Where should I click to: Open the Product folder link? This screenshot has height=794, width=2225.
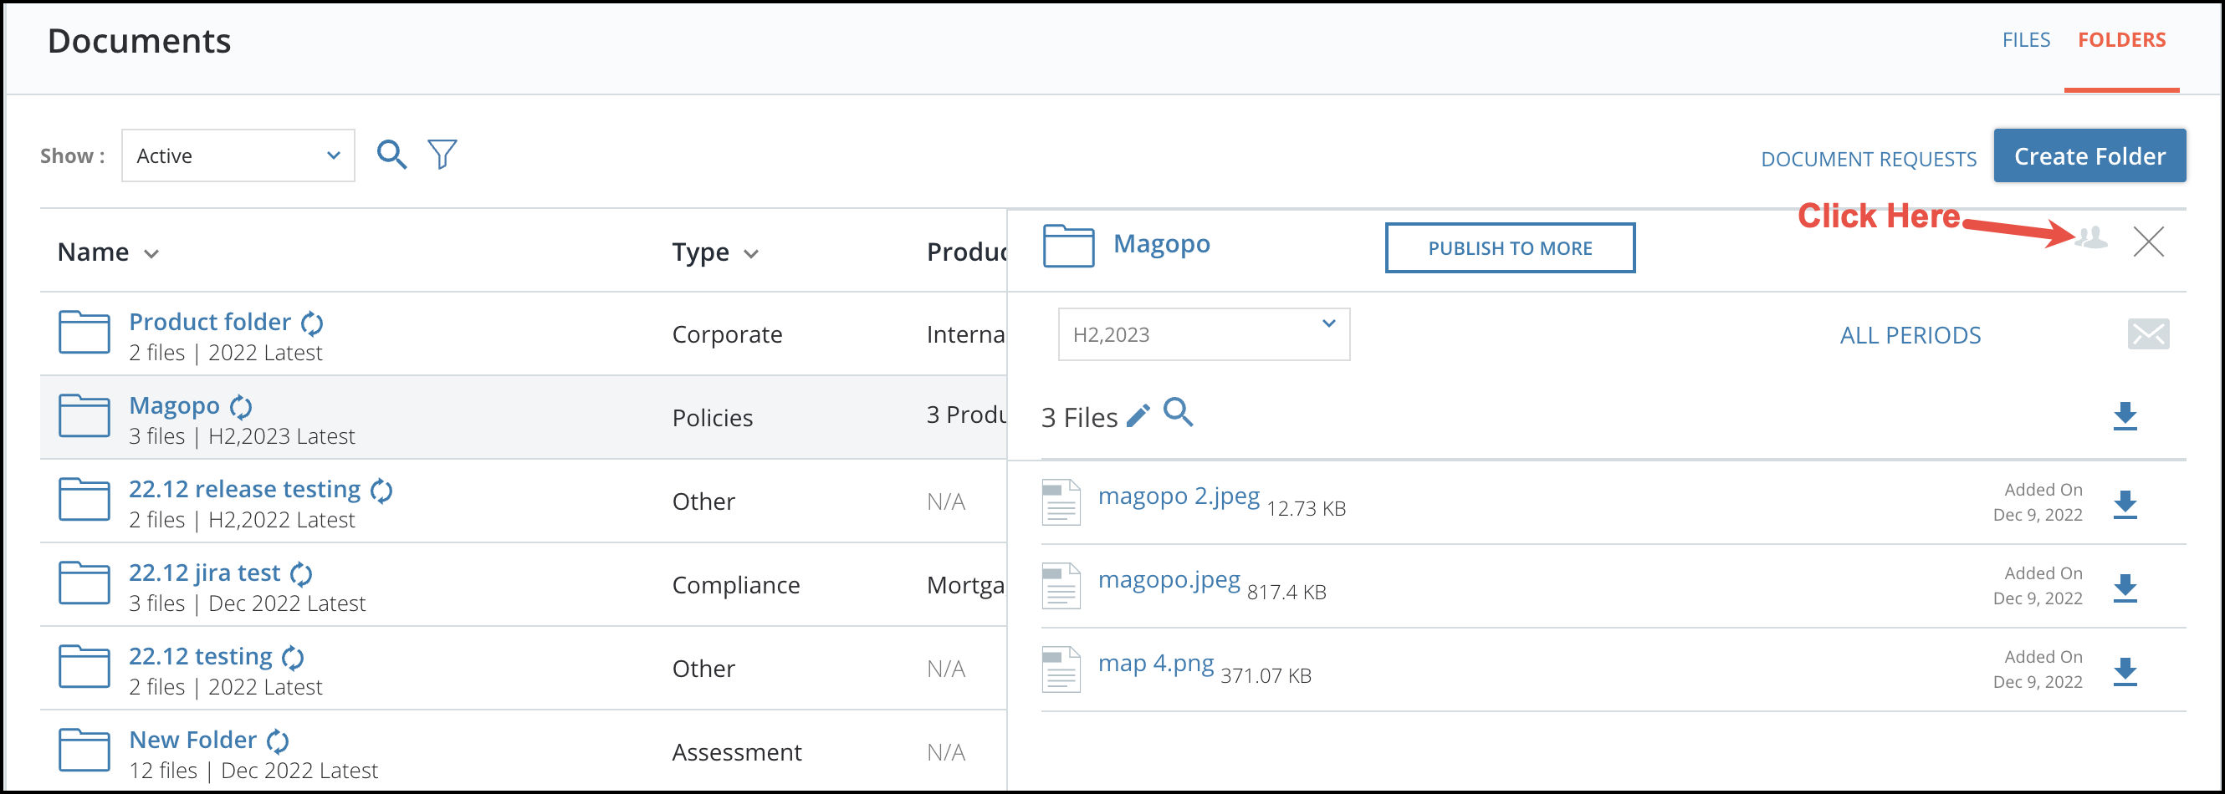click(210, 322)
